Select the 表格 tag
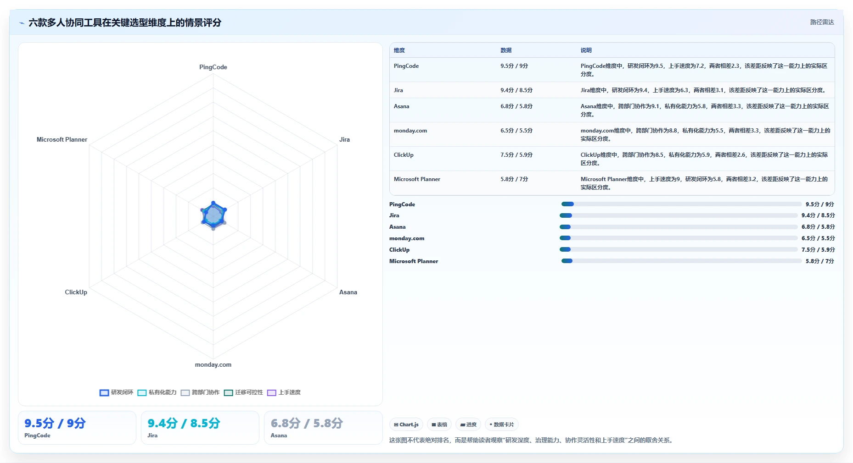 click(439, 424)
